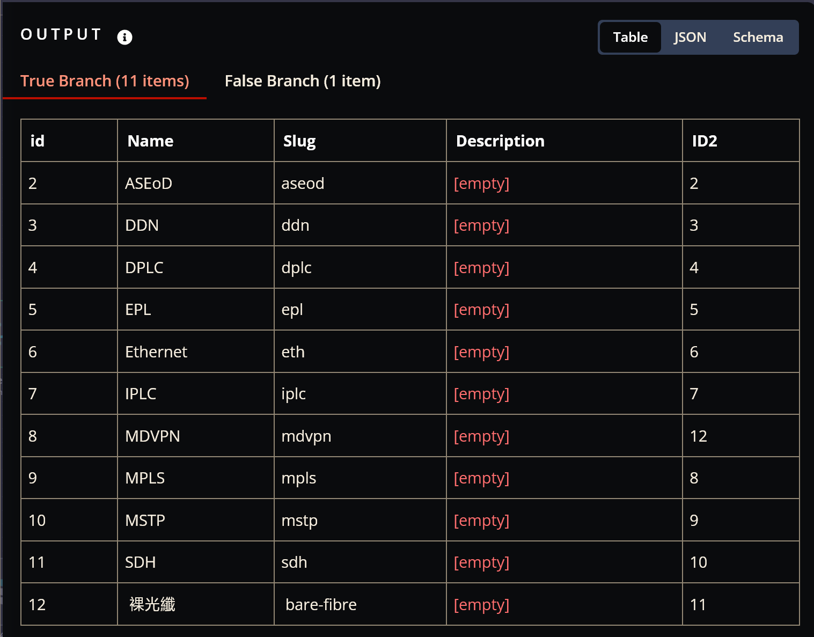Click the Slug column header
The image size is (814, 637).
(360, 141)
